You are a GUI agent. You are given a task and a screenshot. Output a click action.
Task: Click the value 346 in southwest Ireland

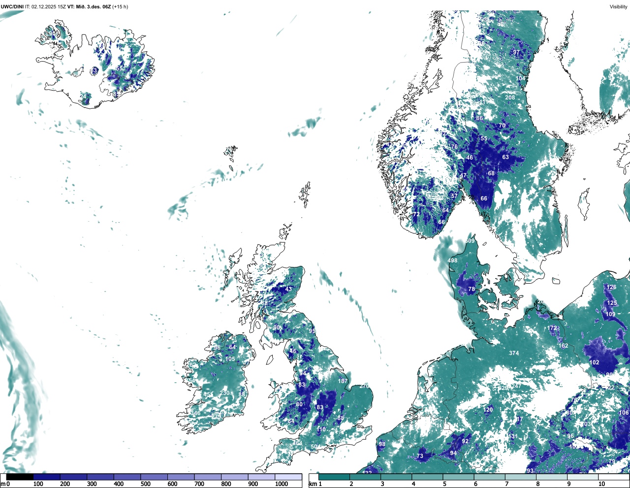coord(196,413)
